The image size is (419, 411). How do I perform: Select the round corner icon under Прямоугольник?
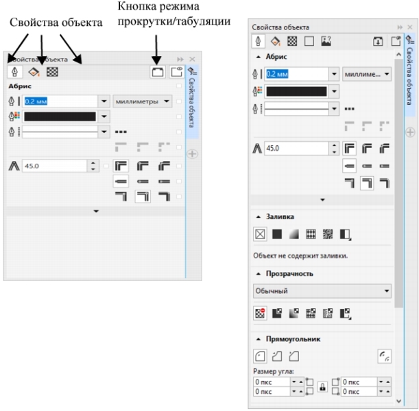pos(261,354)
